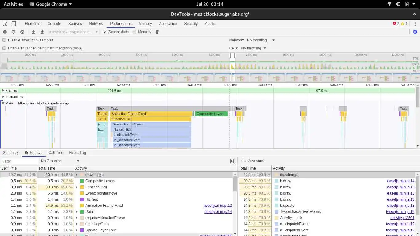Expand the Frames track
The width and height of the screenshot is (420, 236).
(3, 90)
